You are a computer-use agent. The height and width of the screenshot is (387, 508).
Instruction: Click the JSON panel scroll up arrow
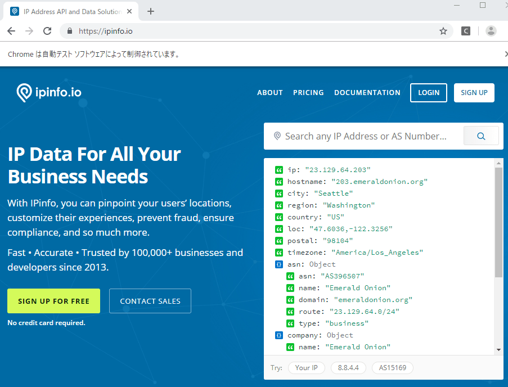[x=498, y=163]
